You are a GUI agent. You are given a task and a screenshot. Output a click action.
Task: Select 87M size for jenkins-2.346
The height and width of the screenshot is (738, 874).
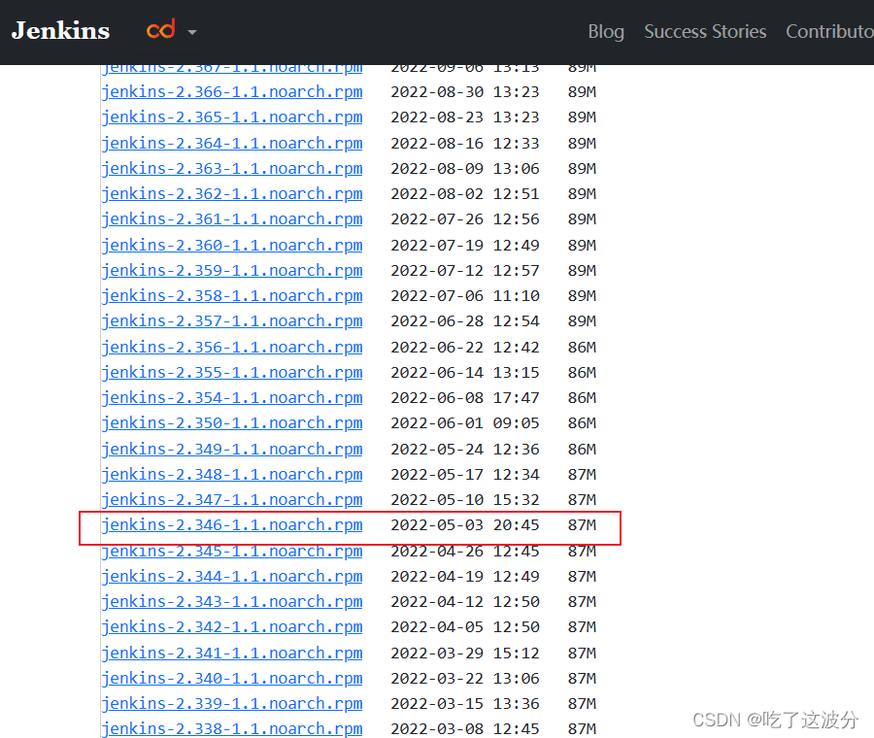pyautogui.click(x=582, y=525)
